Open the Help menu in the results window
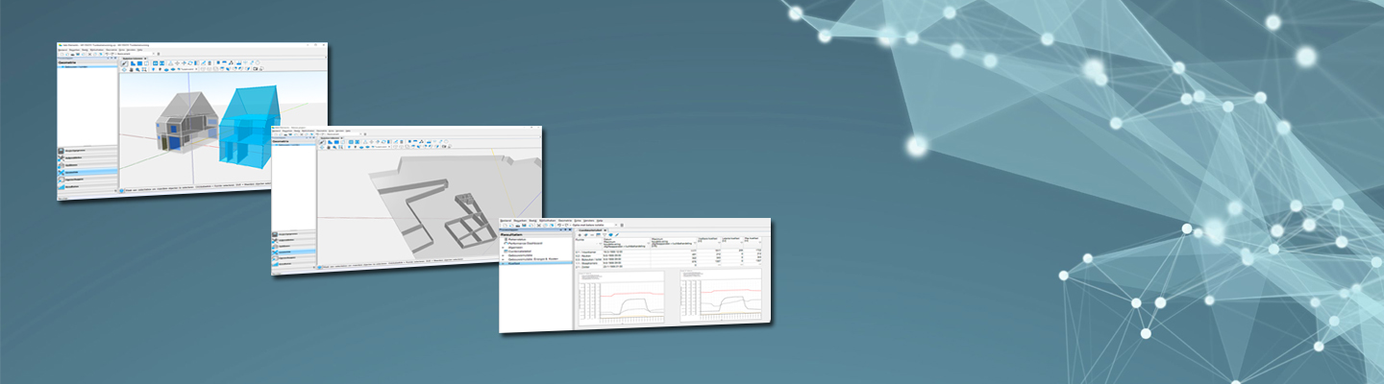The image size is (1384, 384). (600, 221)
